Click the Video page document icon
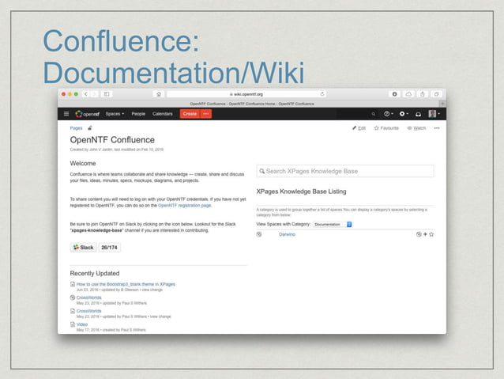 click(73, 324)
